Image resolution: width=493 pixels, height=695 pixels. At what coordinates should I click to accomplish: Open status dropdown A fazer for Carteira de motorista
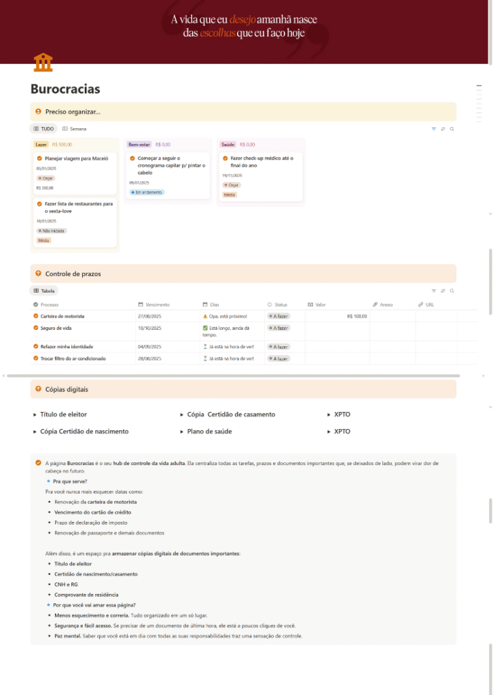278,316
